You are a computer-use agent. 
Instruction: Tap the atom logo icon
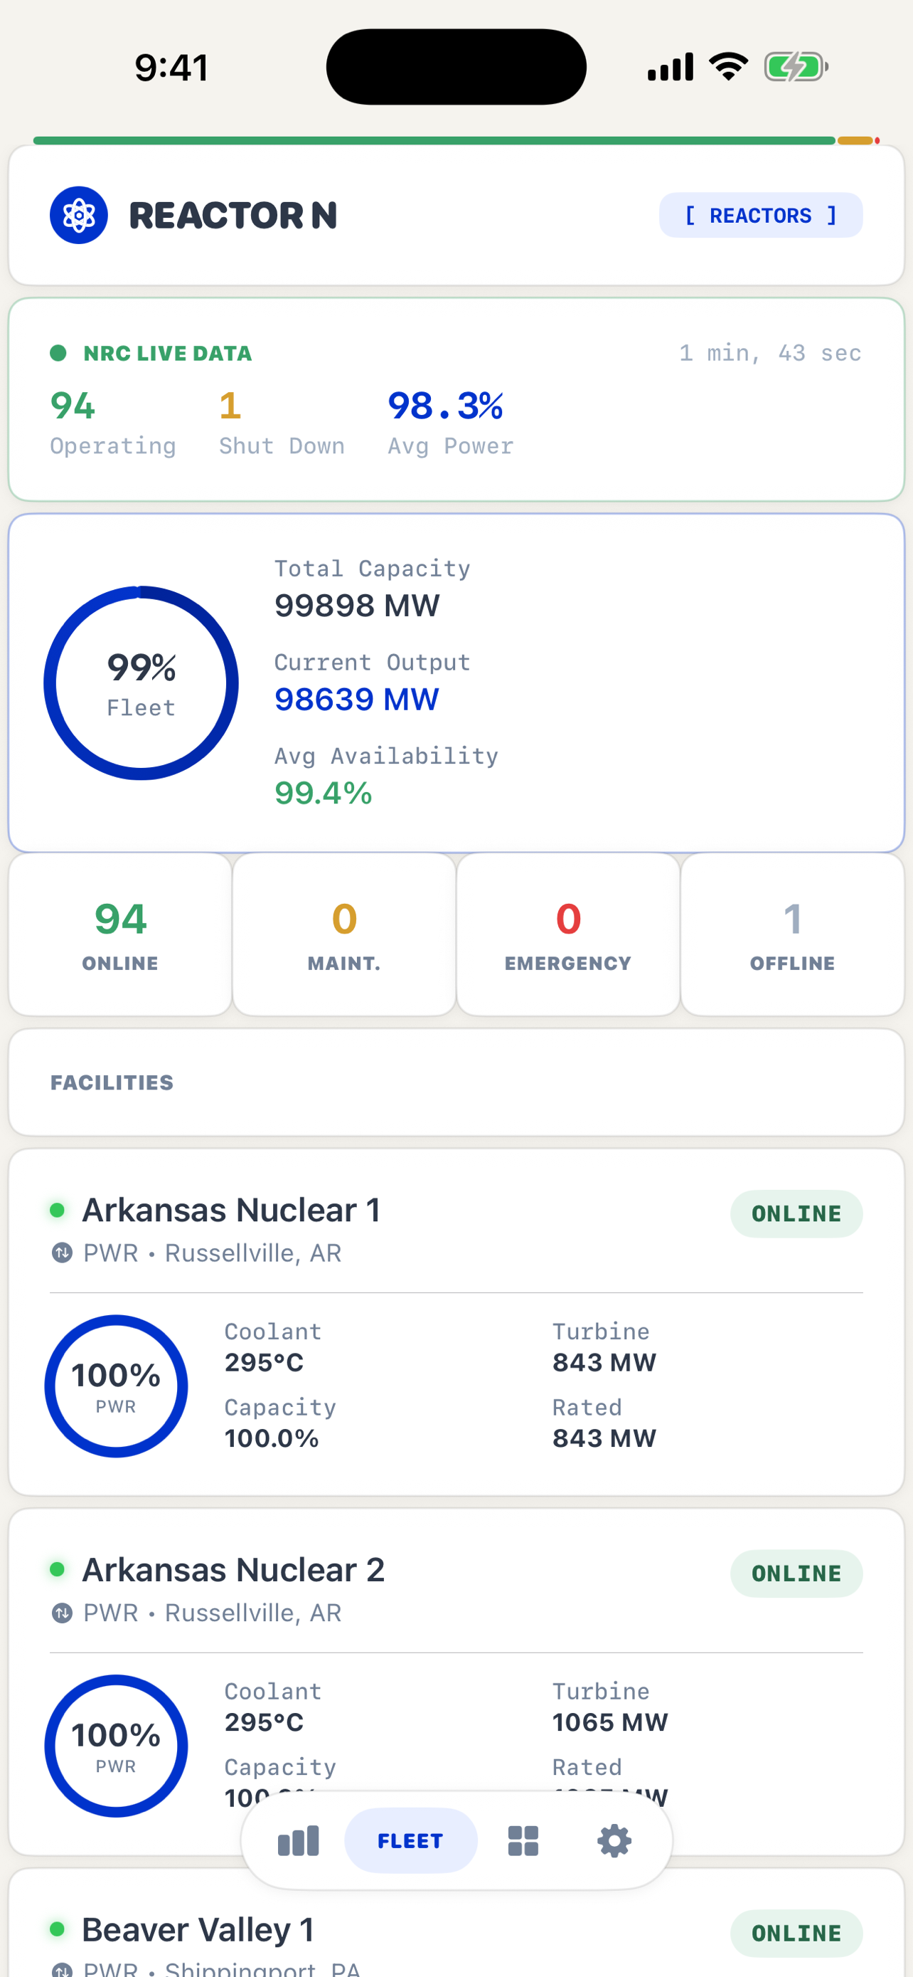click(x=78, y=215)
